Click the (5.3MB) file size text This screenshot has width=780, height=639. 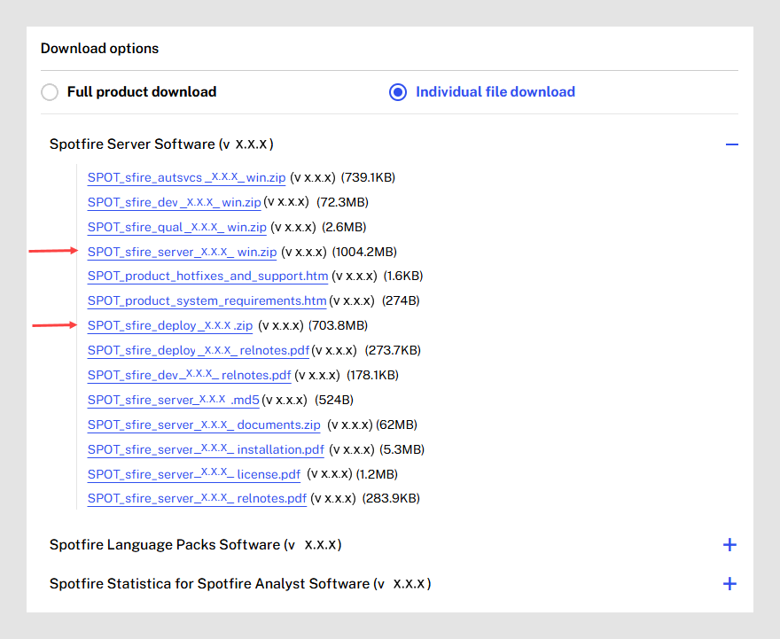coord(402,450)
